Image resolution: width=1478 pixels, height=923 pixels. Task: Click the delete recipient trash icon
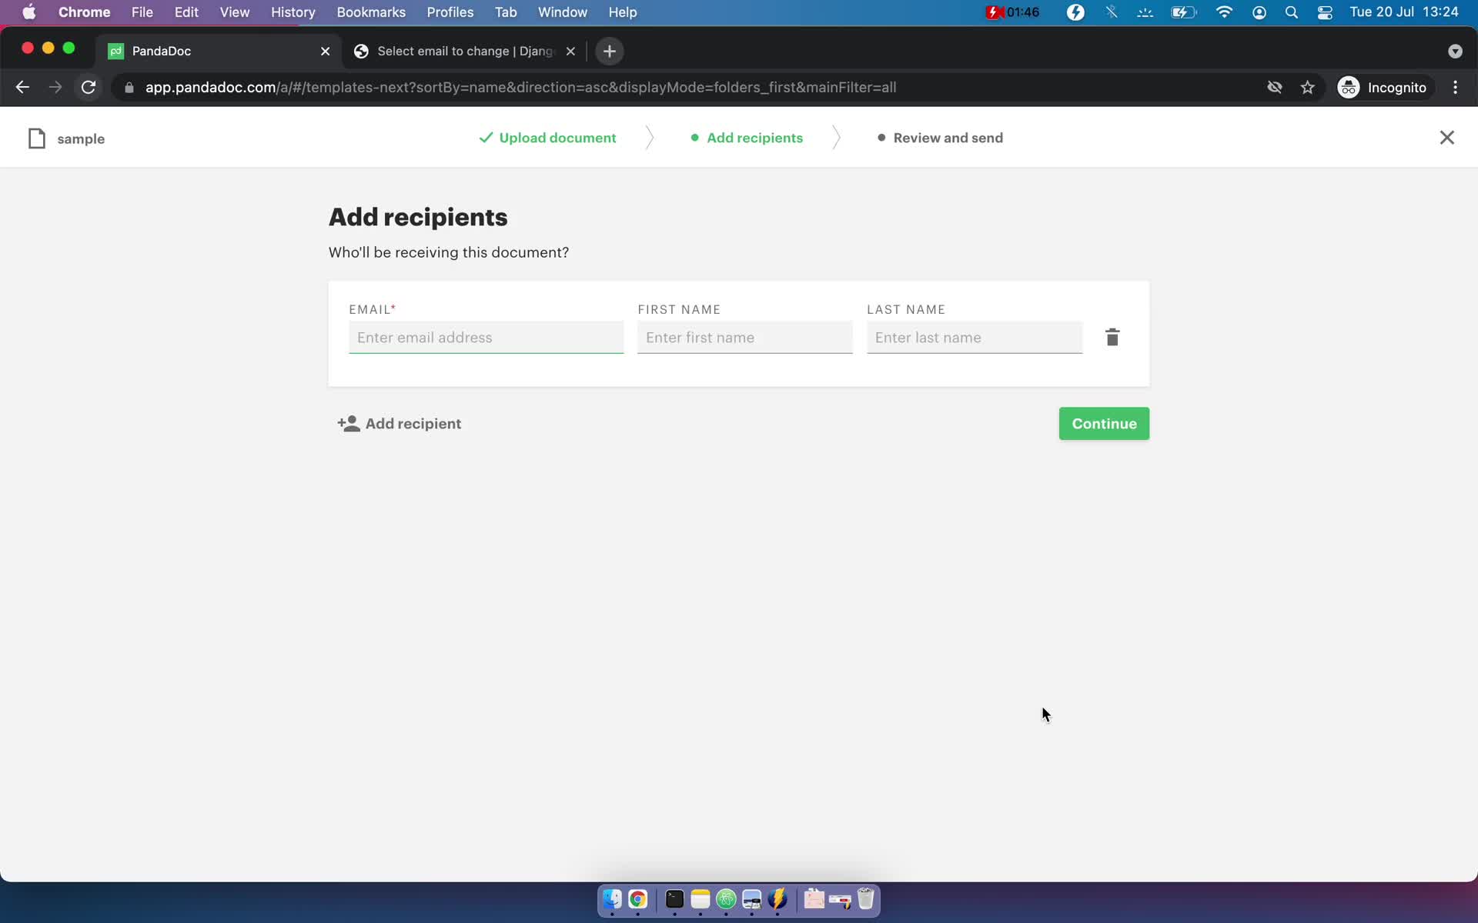coord(1111,337)
